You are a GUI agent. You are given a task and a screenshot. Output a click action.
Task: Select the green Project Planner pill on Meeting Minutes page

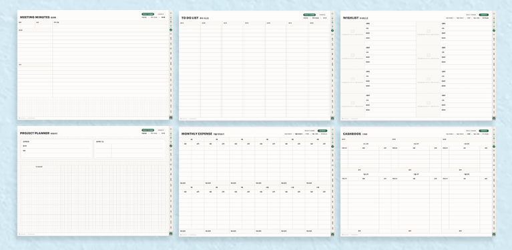pos(148,14)
